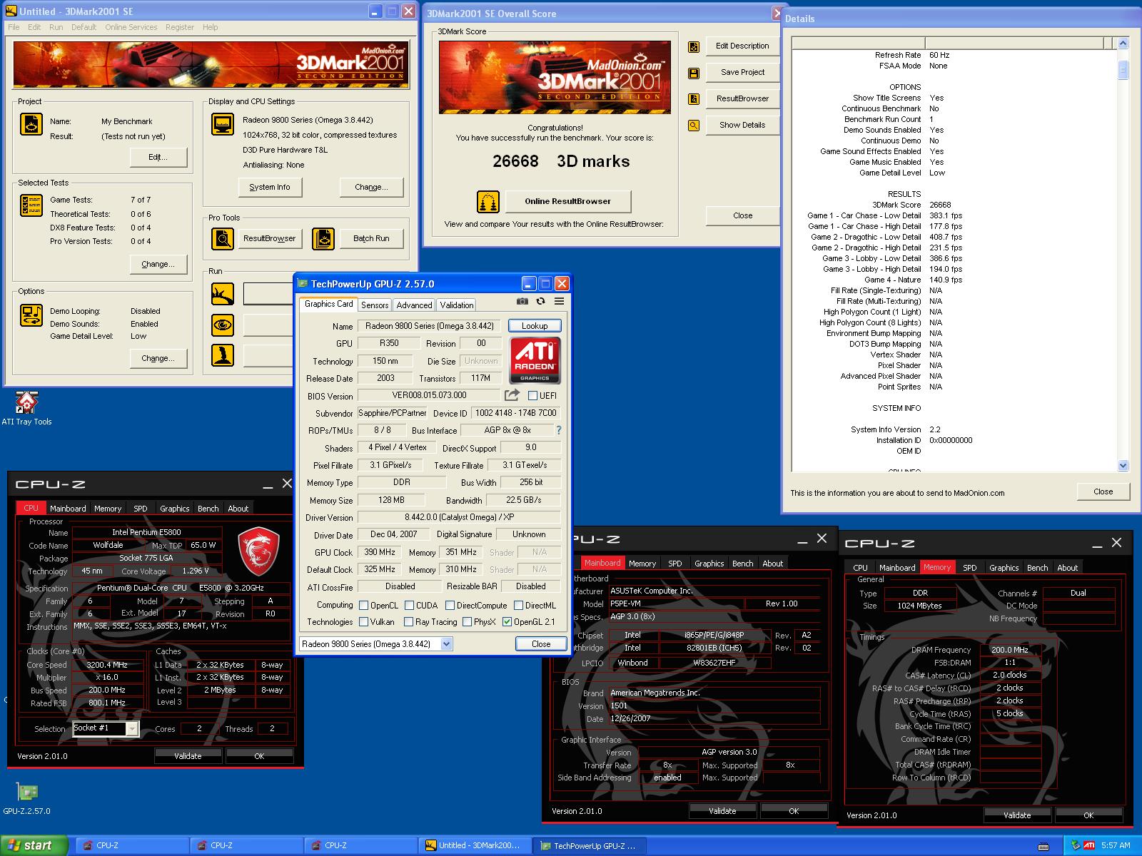Click the Lookup button in GPU-Z
Image resolution: width=1142 pixels, height=856 pixels.
click(x=535, y=326)
